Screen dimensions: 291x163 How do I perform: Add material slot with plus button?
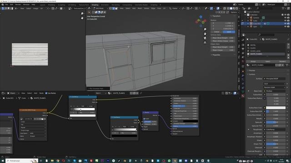click(288, 44)
